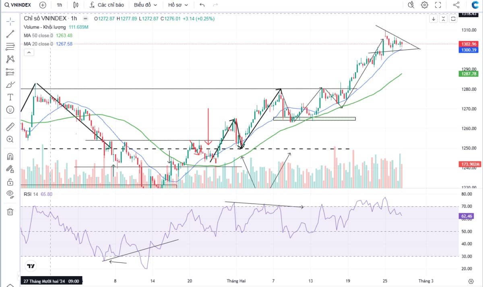Select MA 20 close indicator legend
The height and width of the screenshot is (287, 483).
tap(38, 44)
